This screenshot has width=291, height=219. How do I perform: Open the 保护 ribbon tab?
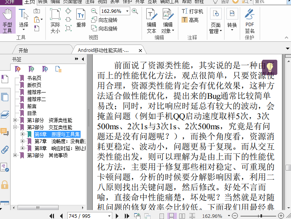(x=128, y=2)
